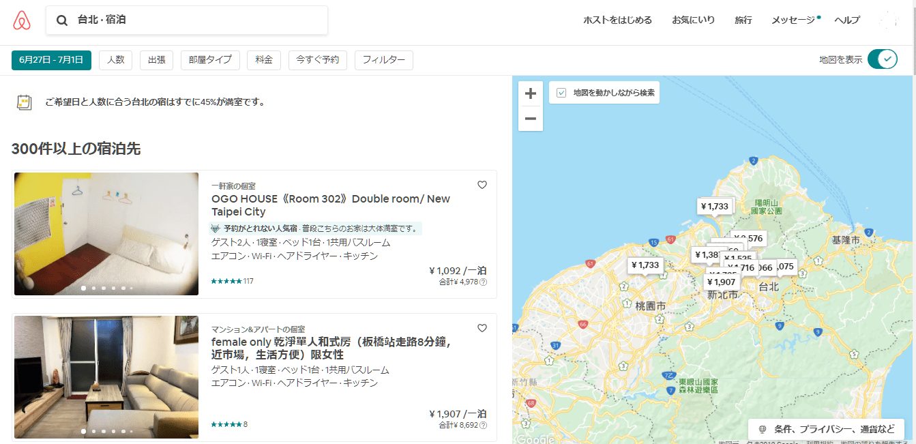
Task: Click info icon next to 合計¥4,978
Action: (x=484, y=282)
